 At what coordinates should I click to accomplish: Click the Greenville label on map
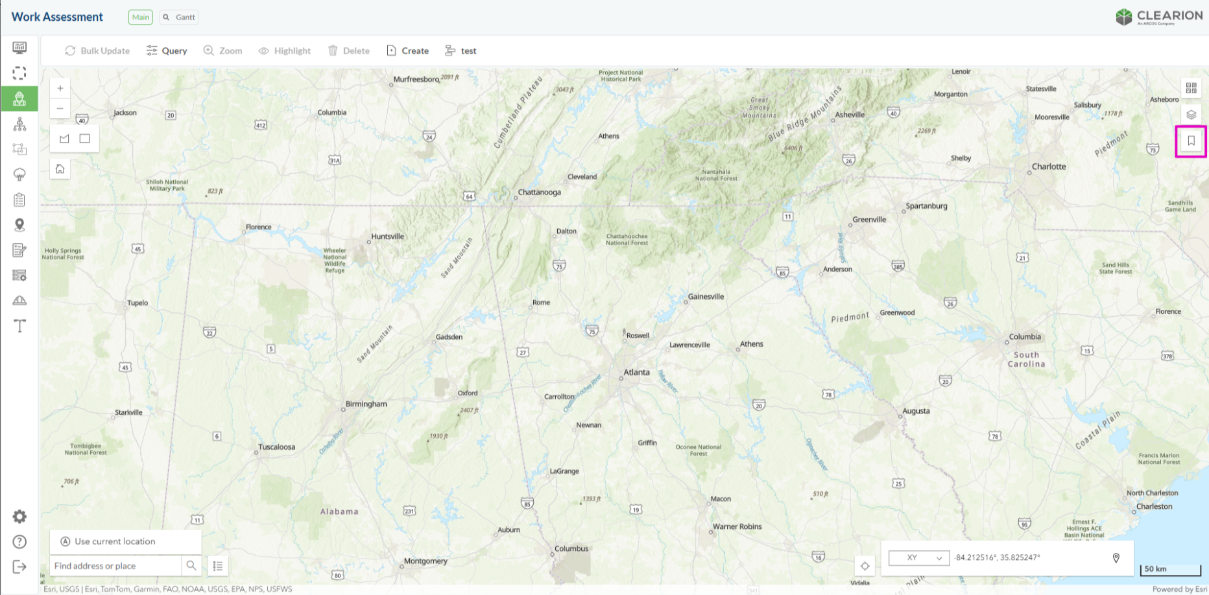[x=869, y=220]
